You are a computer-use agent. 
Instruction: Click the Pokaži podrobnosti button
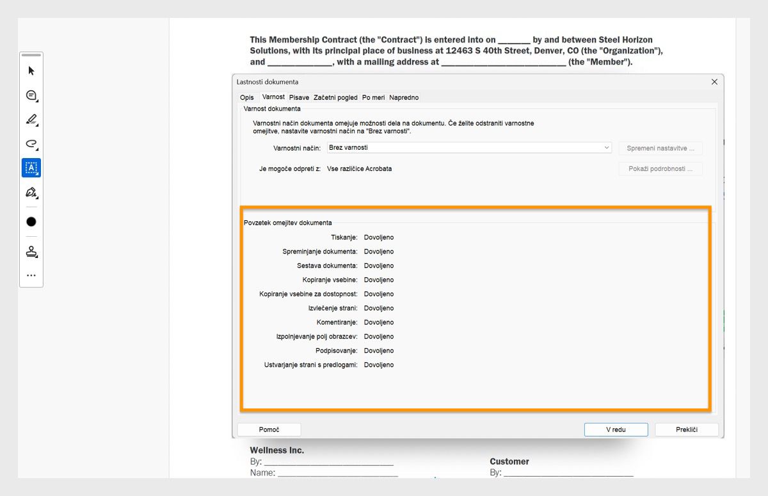tap(660, 169)
